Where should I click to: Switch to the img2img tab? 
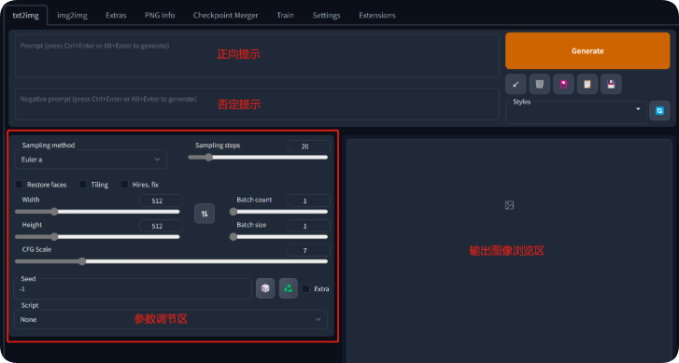(x=72, y=15)
